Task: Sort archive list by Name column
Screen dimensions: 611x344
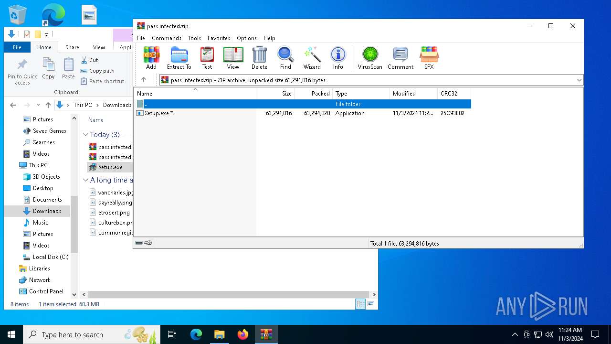Action: tap(196, 94)
